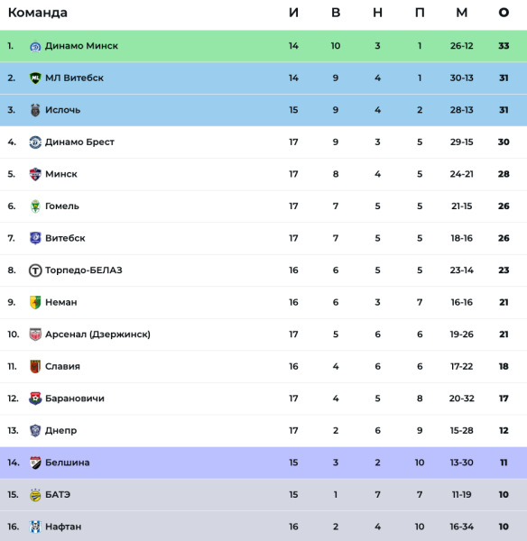This screenshot has height=541, width=527.
Task: Click the Ислочь club crest
Action: 35,110
